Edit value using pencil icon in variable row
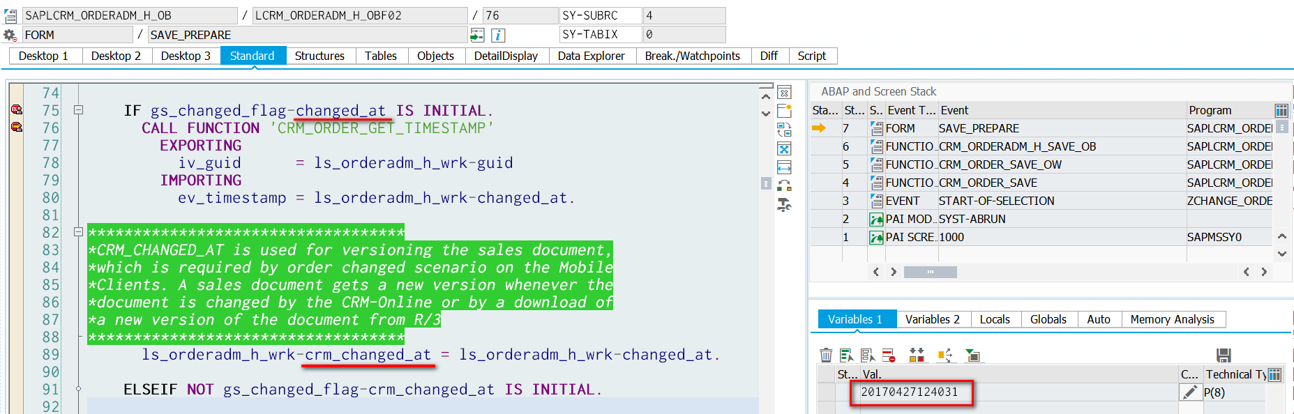Image resolution: width=1294 pixels, height=414 pixels. [x=1189, y=392]
